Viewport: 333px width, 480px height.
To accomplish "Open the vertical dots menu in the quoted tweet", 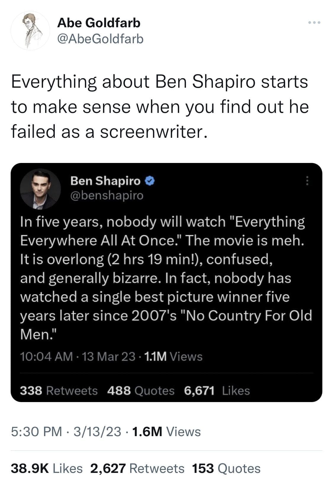I will pyautogui.click(x=307, y=180).
